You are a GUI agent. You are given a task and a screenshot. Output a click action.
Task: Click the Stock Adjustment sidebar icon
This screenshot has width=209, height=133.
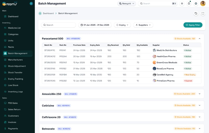[x=5, y=66]
